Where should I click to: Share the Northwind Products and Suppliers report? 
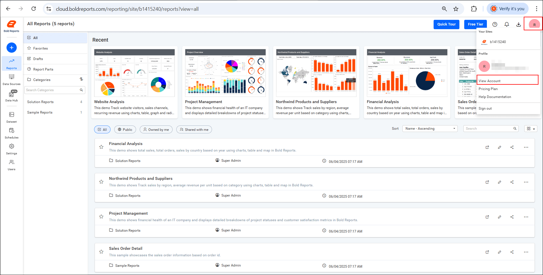tap(512, 182)
